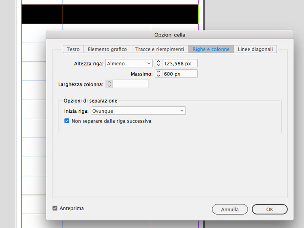Decrease the Altezza riga value with down arrow

(x=158, y=65)
